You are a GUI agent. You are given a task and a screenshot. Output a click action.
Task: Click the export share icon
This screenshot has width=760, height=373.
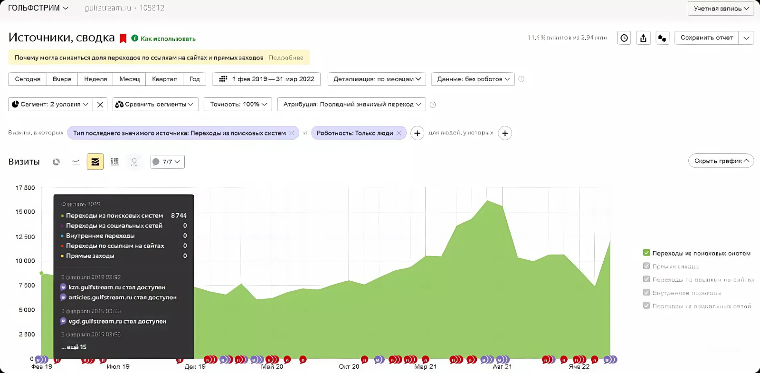click(643, 38)
